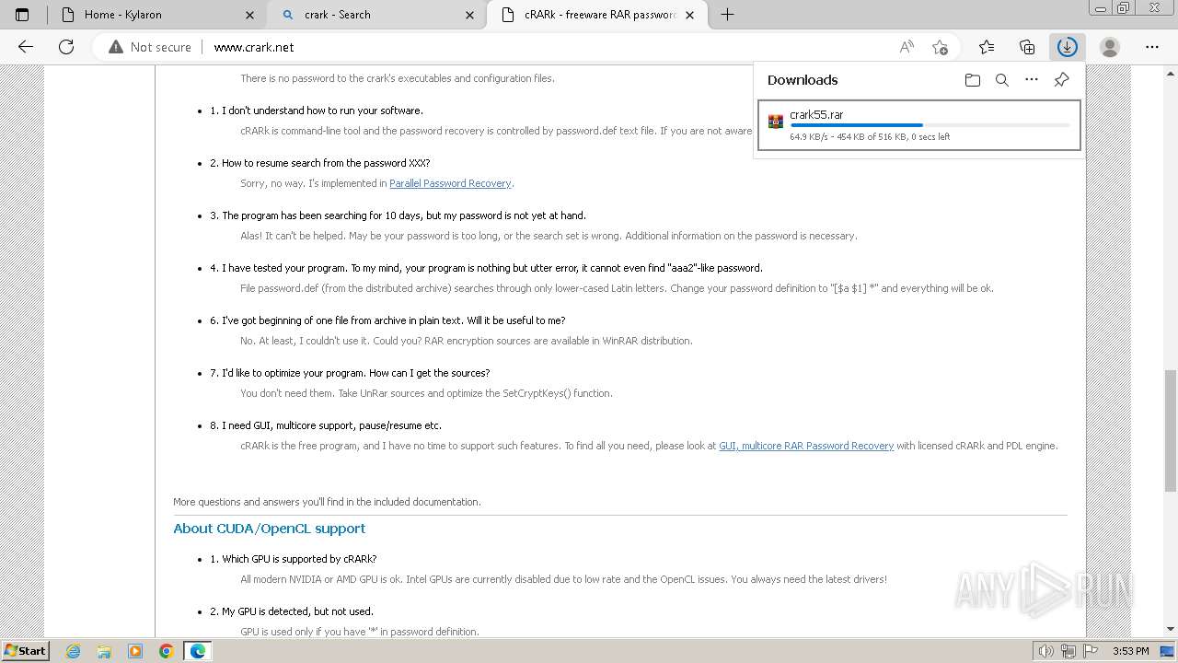The image size is (1178, 663).
Task: Click the About CUDA/OpenCL support heading
Action: click(269, 529)
